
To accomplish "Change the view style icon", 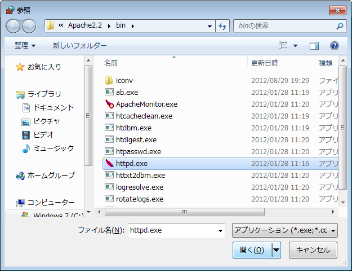I will (283, 45).
